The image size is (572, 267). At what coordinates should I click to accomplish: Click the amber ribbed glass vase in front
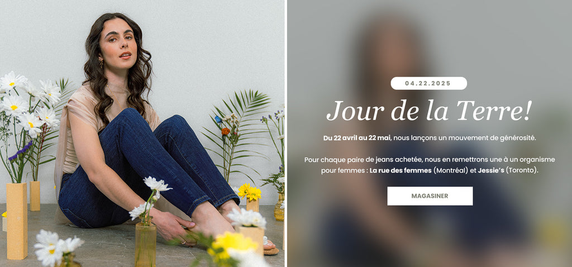tap(146, 244)
